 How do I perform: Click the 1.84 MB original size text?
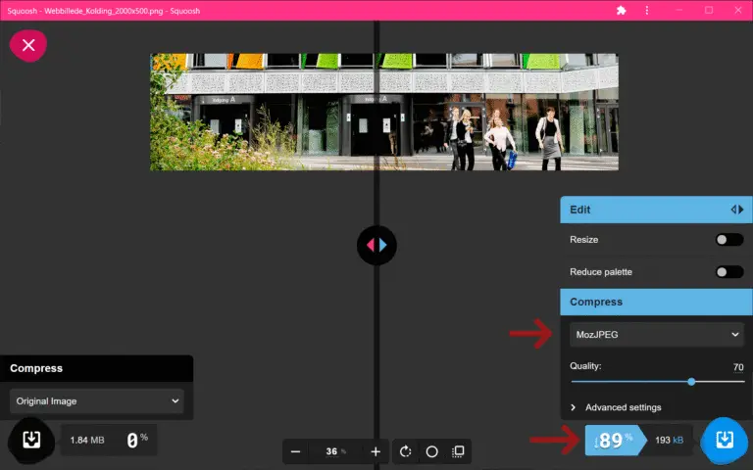(87, 440)
